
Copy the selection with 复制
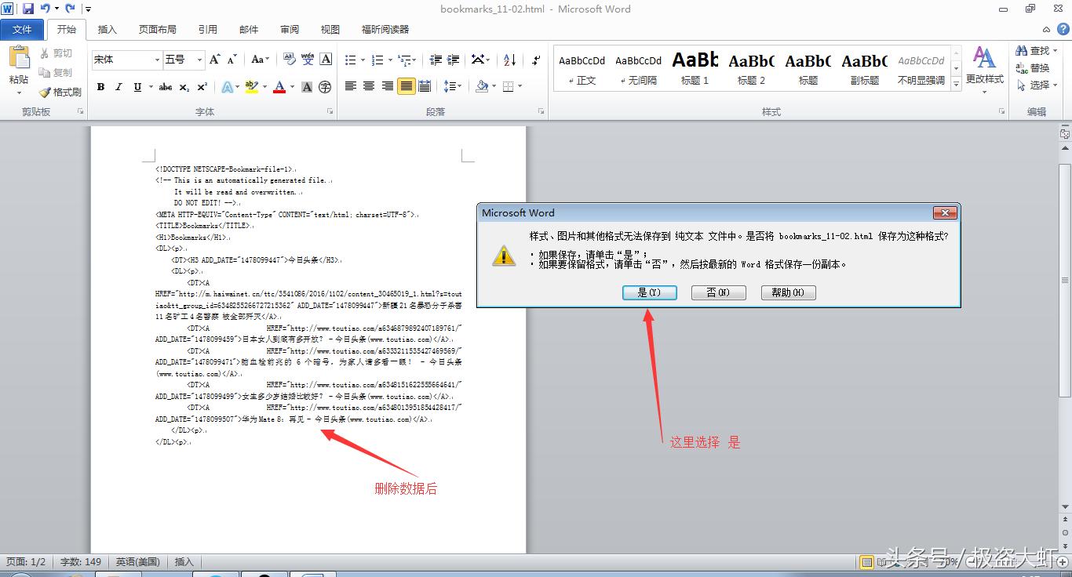[x=56, y=72]
